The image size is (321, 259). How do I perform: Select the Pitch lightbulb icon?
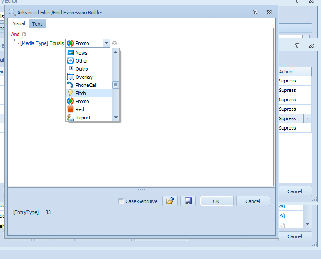[x=70, y=93]
